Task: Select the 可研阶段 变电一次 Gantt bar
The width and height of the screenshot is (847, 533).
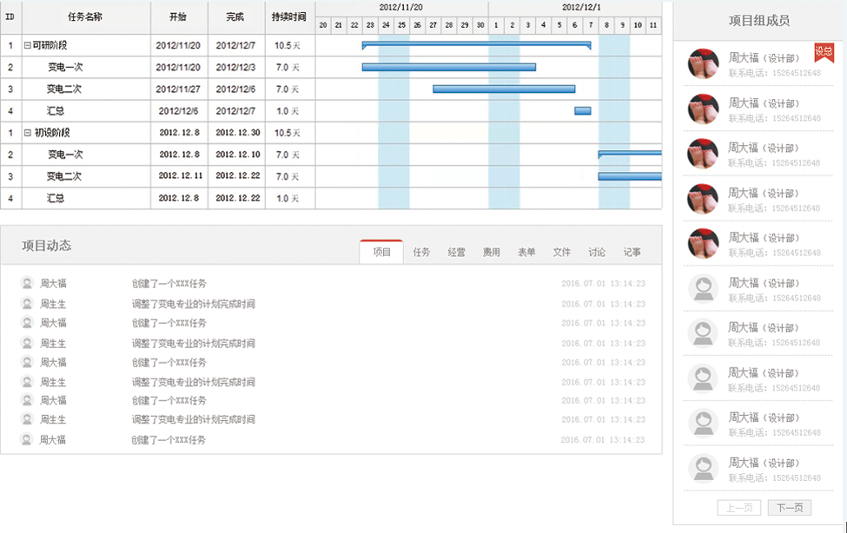Action: [448, 67]
